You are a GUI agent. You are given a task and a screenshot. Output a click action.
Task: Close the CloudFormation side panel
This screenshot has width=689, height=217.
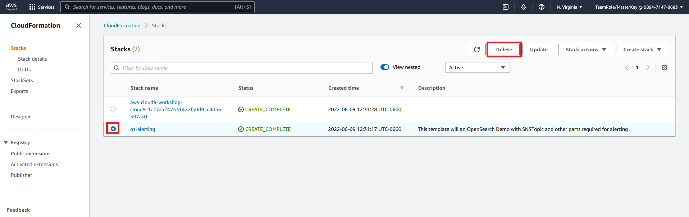tap(79, 25)
